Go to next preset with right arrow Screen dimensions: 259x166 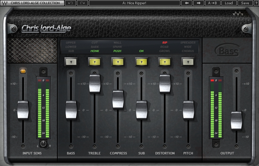[x=199, y=3]
